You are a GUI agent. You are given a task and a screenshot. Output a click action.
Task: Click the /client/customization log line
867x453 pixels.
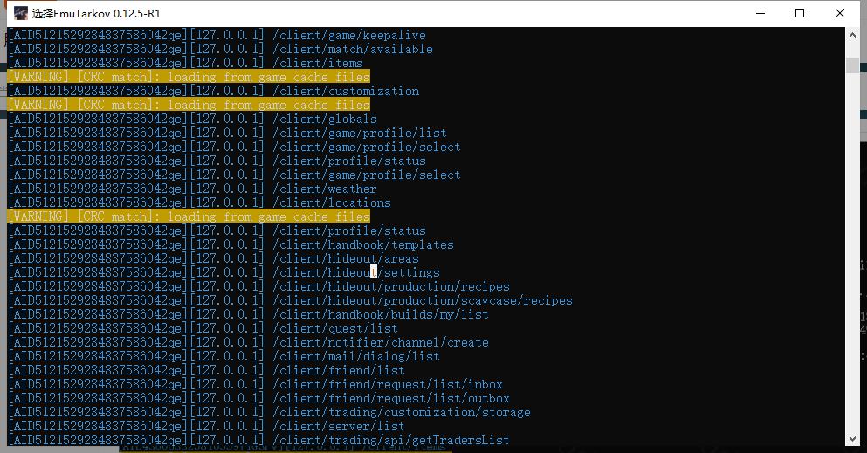[213, 91]
